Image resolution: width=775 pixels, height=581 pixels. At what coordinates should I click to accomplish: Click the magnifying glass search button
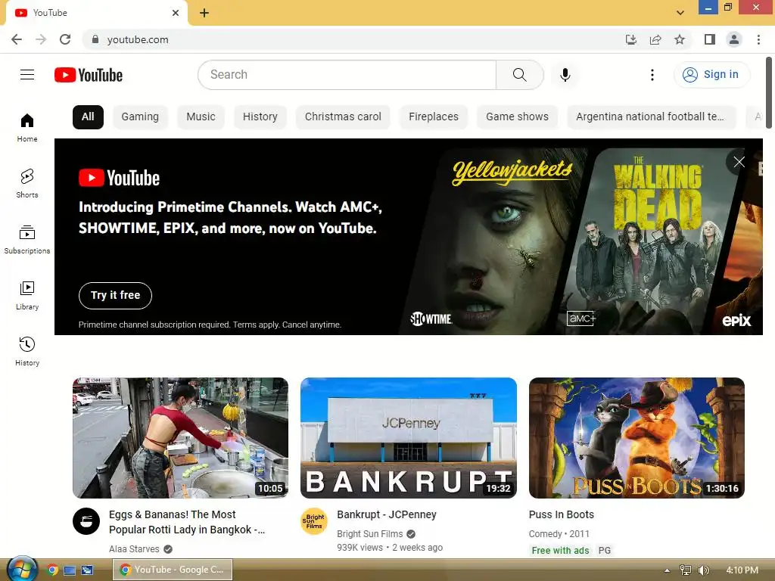point(519,75)
